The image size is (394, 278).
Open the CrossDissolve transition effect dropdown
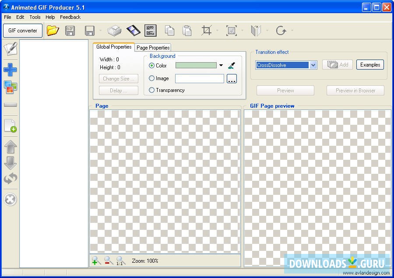click(x=313, y=65)
